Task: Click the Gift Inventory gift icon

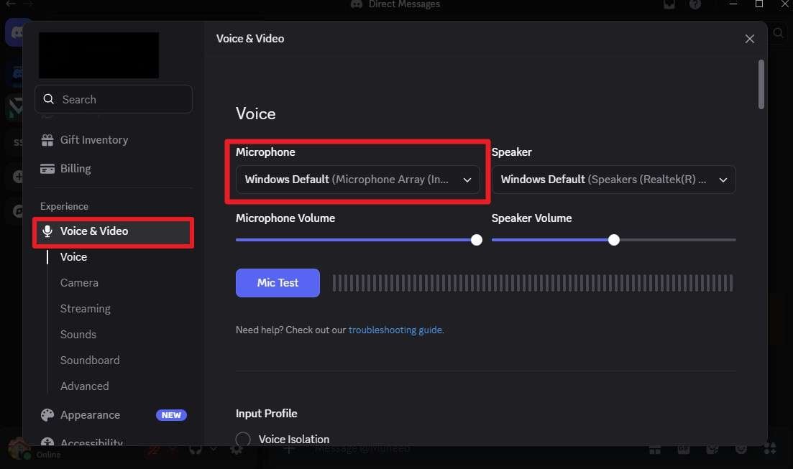Action: coord(47,140)
